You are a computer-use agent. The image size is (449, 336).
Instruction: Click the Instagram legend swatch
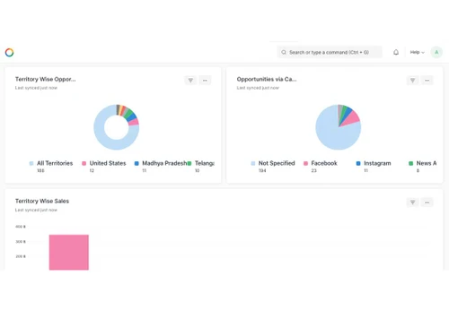pos(358,163)
